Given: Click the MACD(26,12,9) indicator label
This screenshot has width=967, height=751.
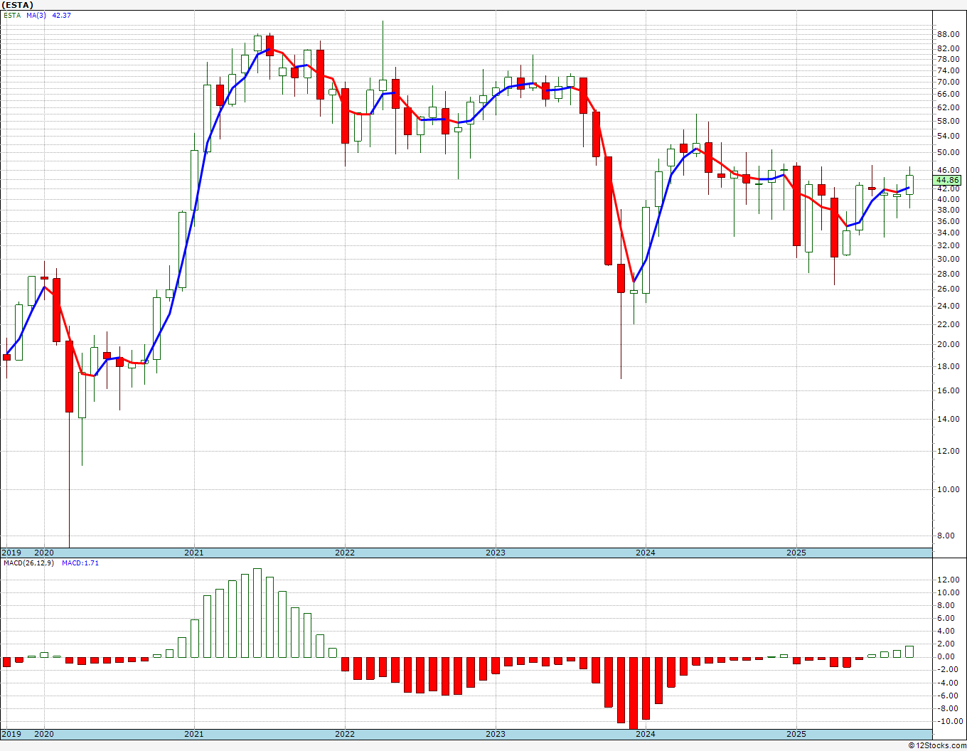Looking at the screenshot, I should (x=29, y=563).
